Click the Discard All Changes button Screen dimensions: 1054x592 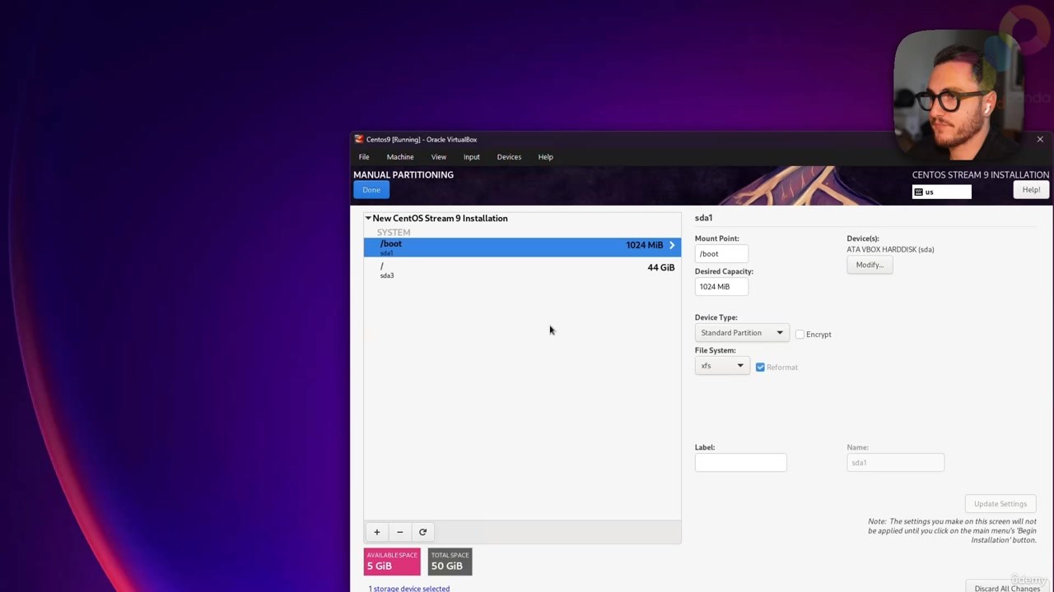click(x=1007, y=588)
